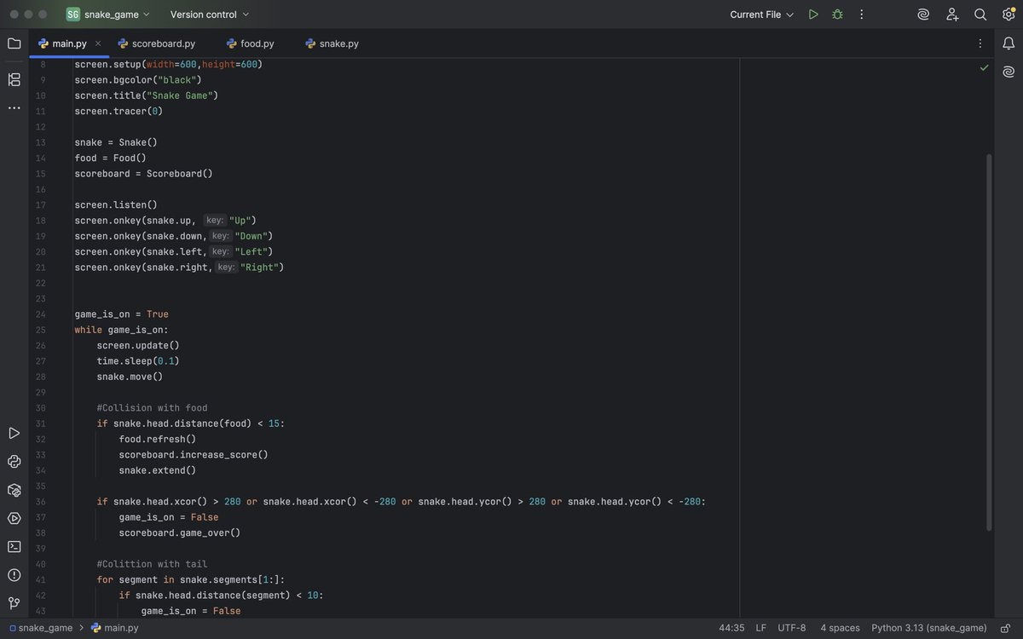The height and width of the screenshot is (639, 1023).
Task: Change the LF line separator
Action: (x=760, y=628)
